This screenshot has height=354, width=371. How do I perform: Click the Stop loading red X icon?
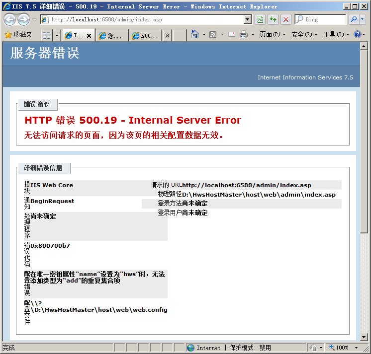pyautogui.click(x=286, y=19)
